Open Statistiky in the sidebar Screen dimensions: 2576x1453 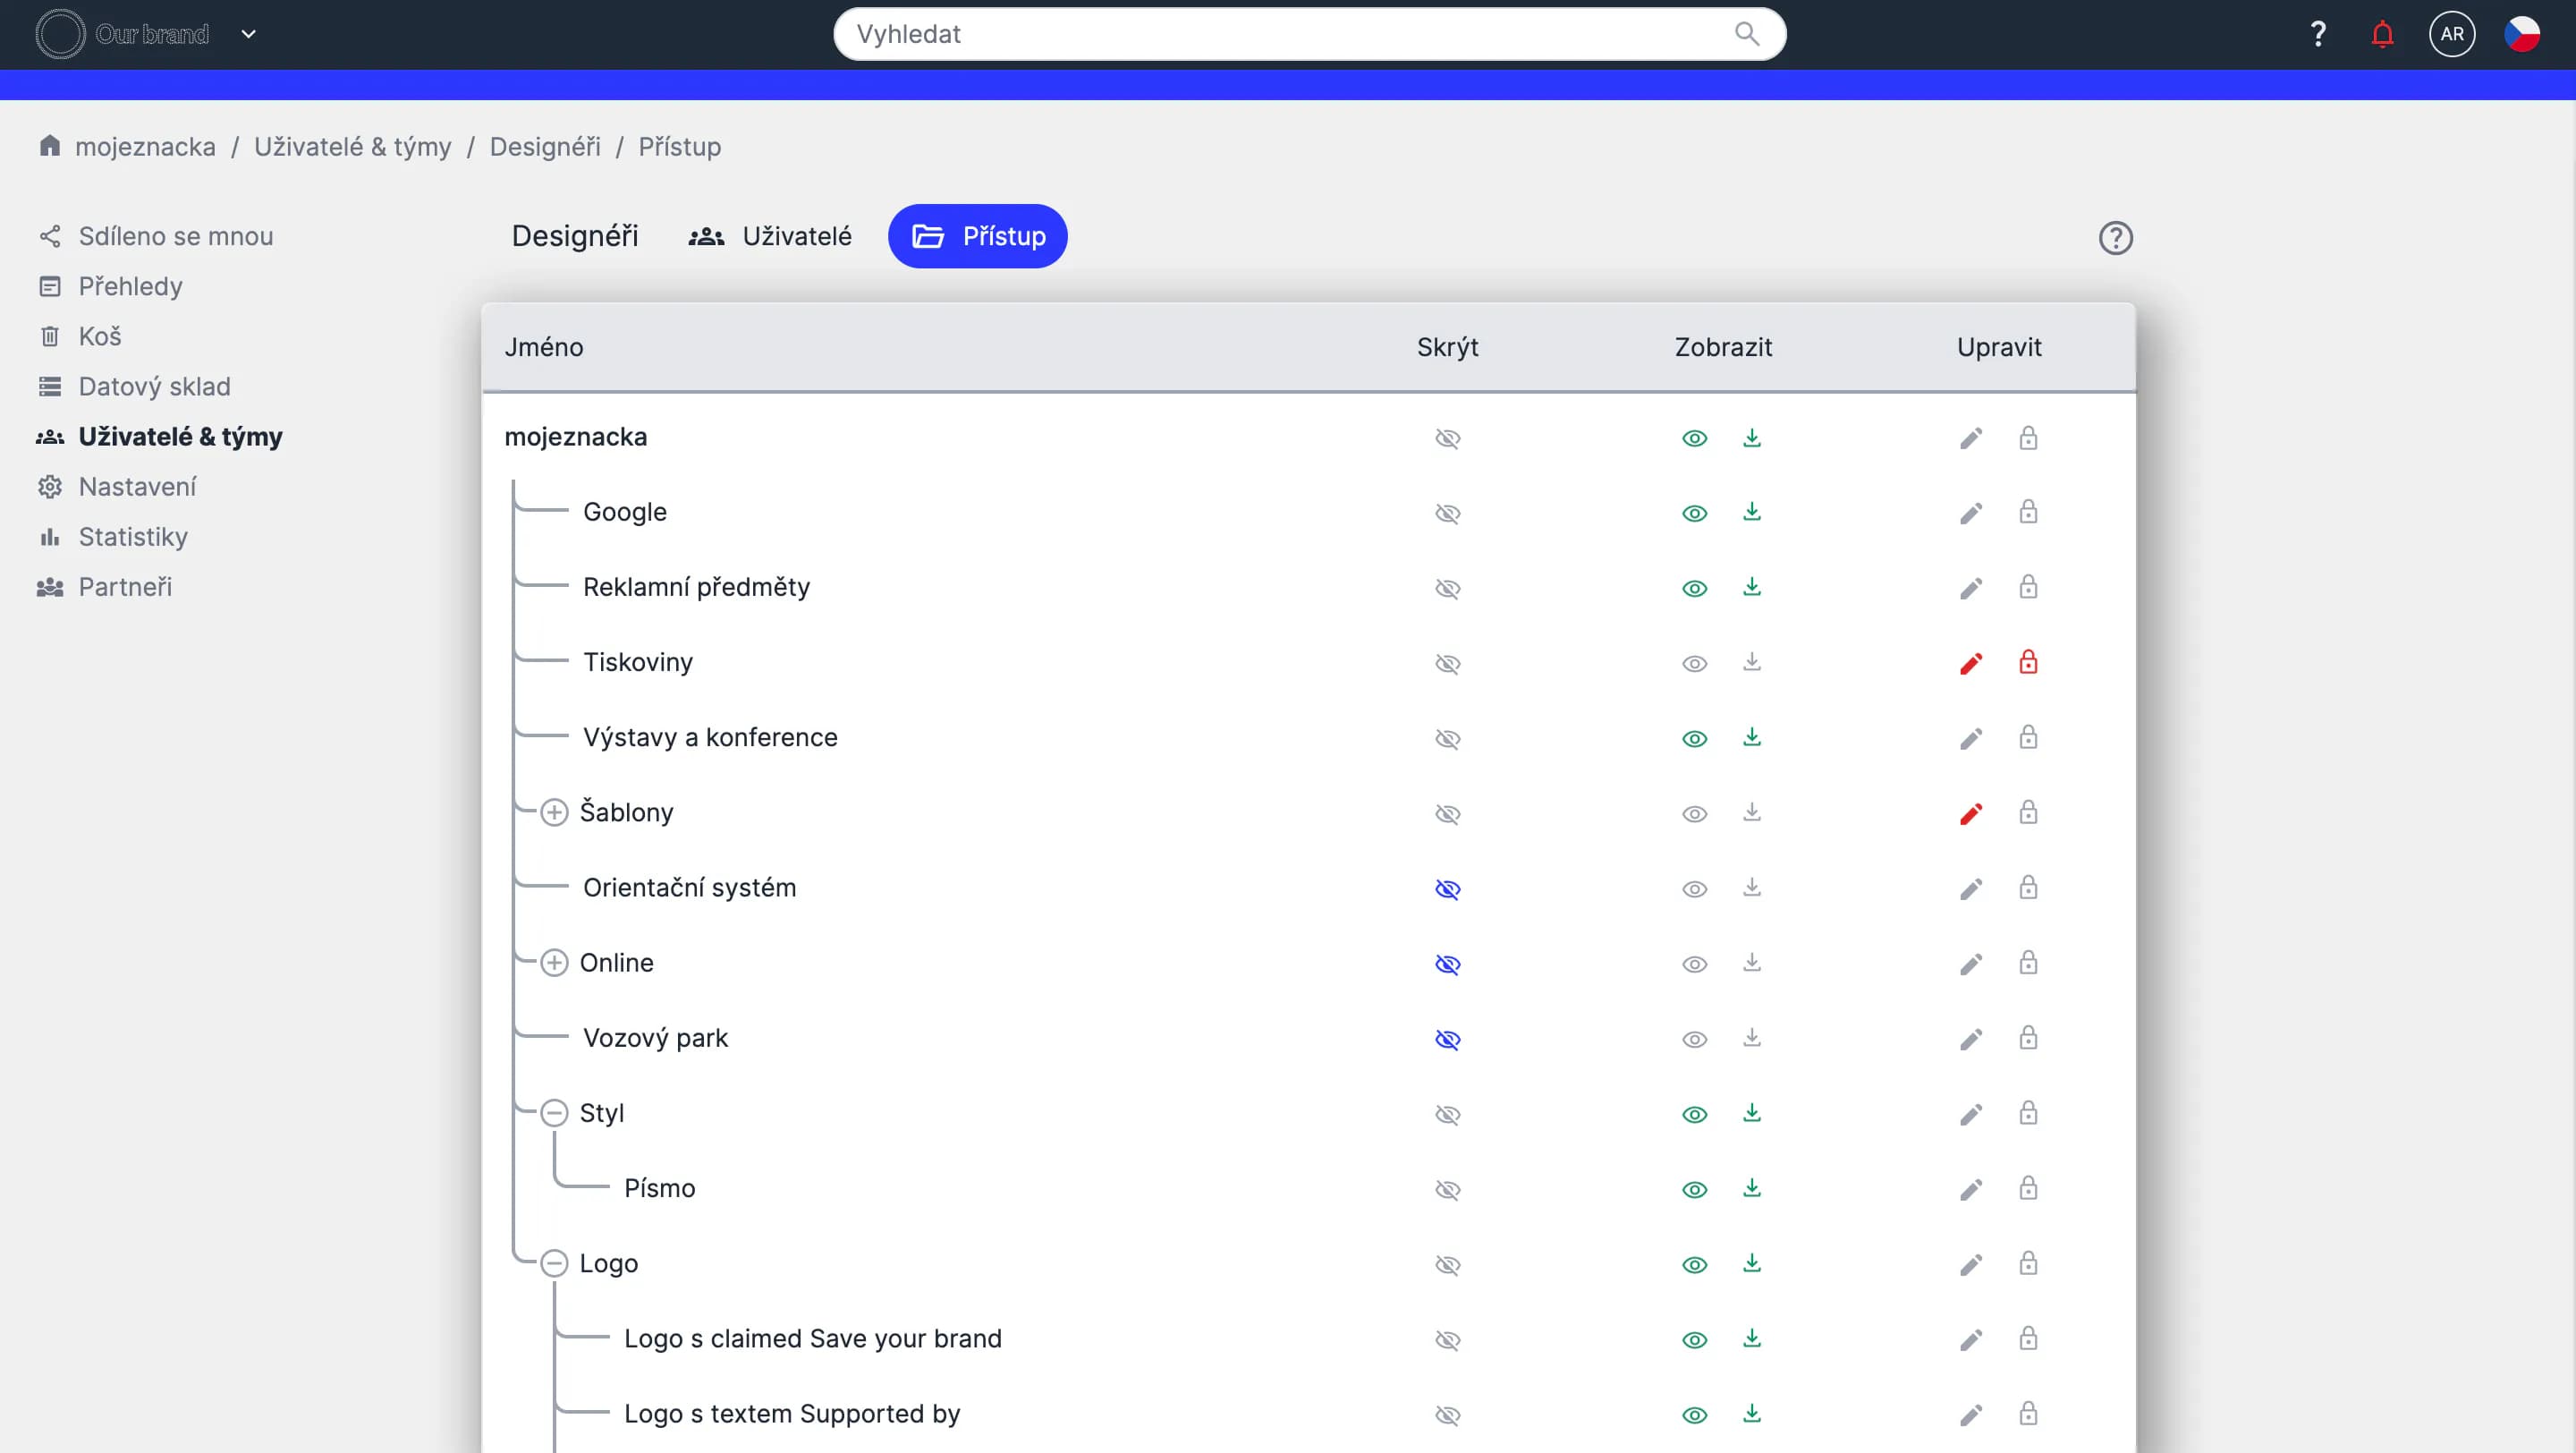[133, 537]
